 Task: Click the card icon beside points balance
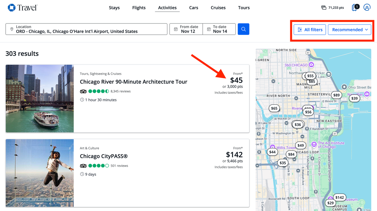tap(324, 8)
